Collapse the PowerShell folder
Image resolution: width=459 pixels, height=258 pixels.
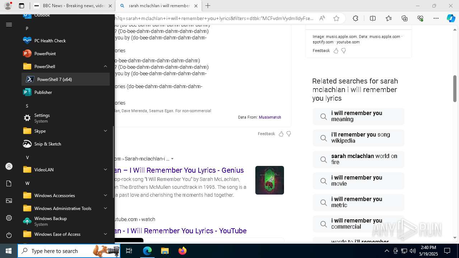point(66,66)
